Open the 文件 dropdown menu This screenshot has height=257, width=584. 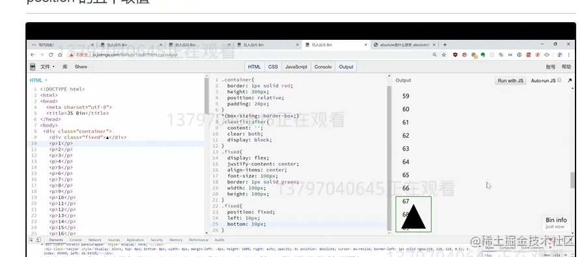click(48, 67)
